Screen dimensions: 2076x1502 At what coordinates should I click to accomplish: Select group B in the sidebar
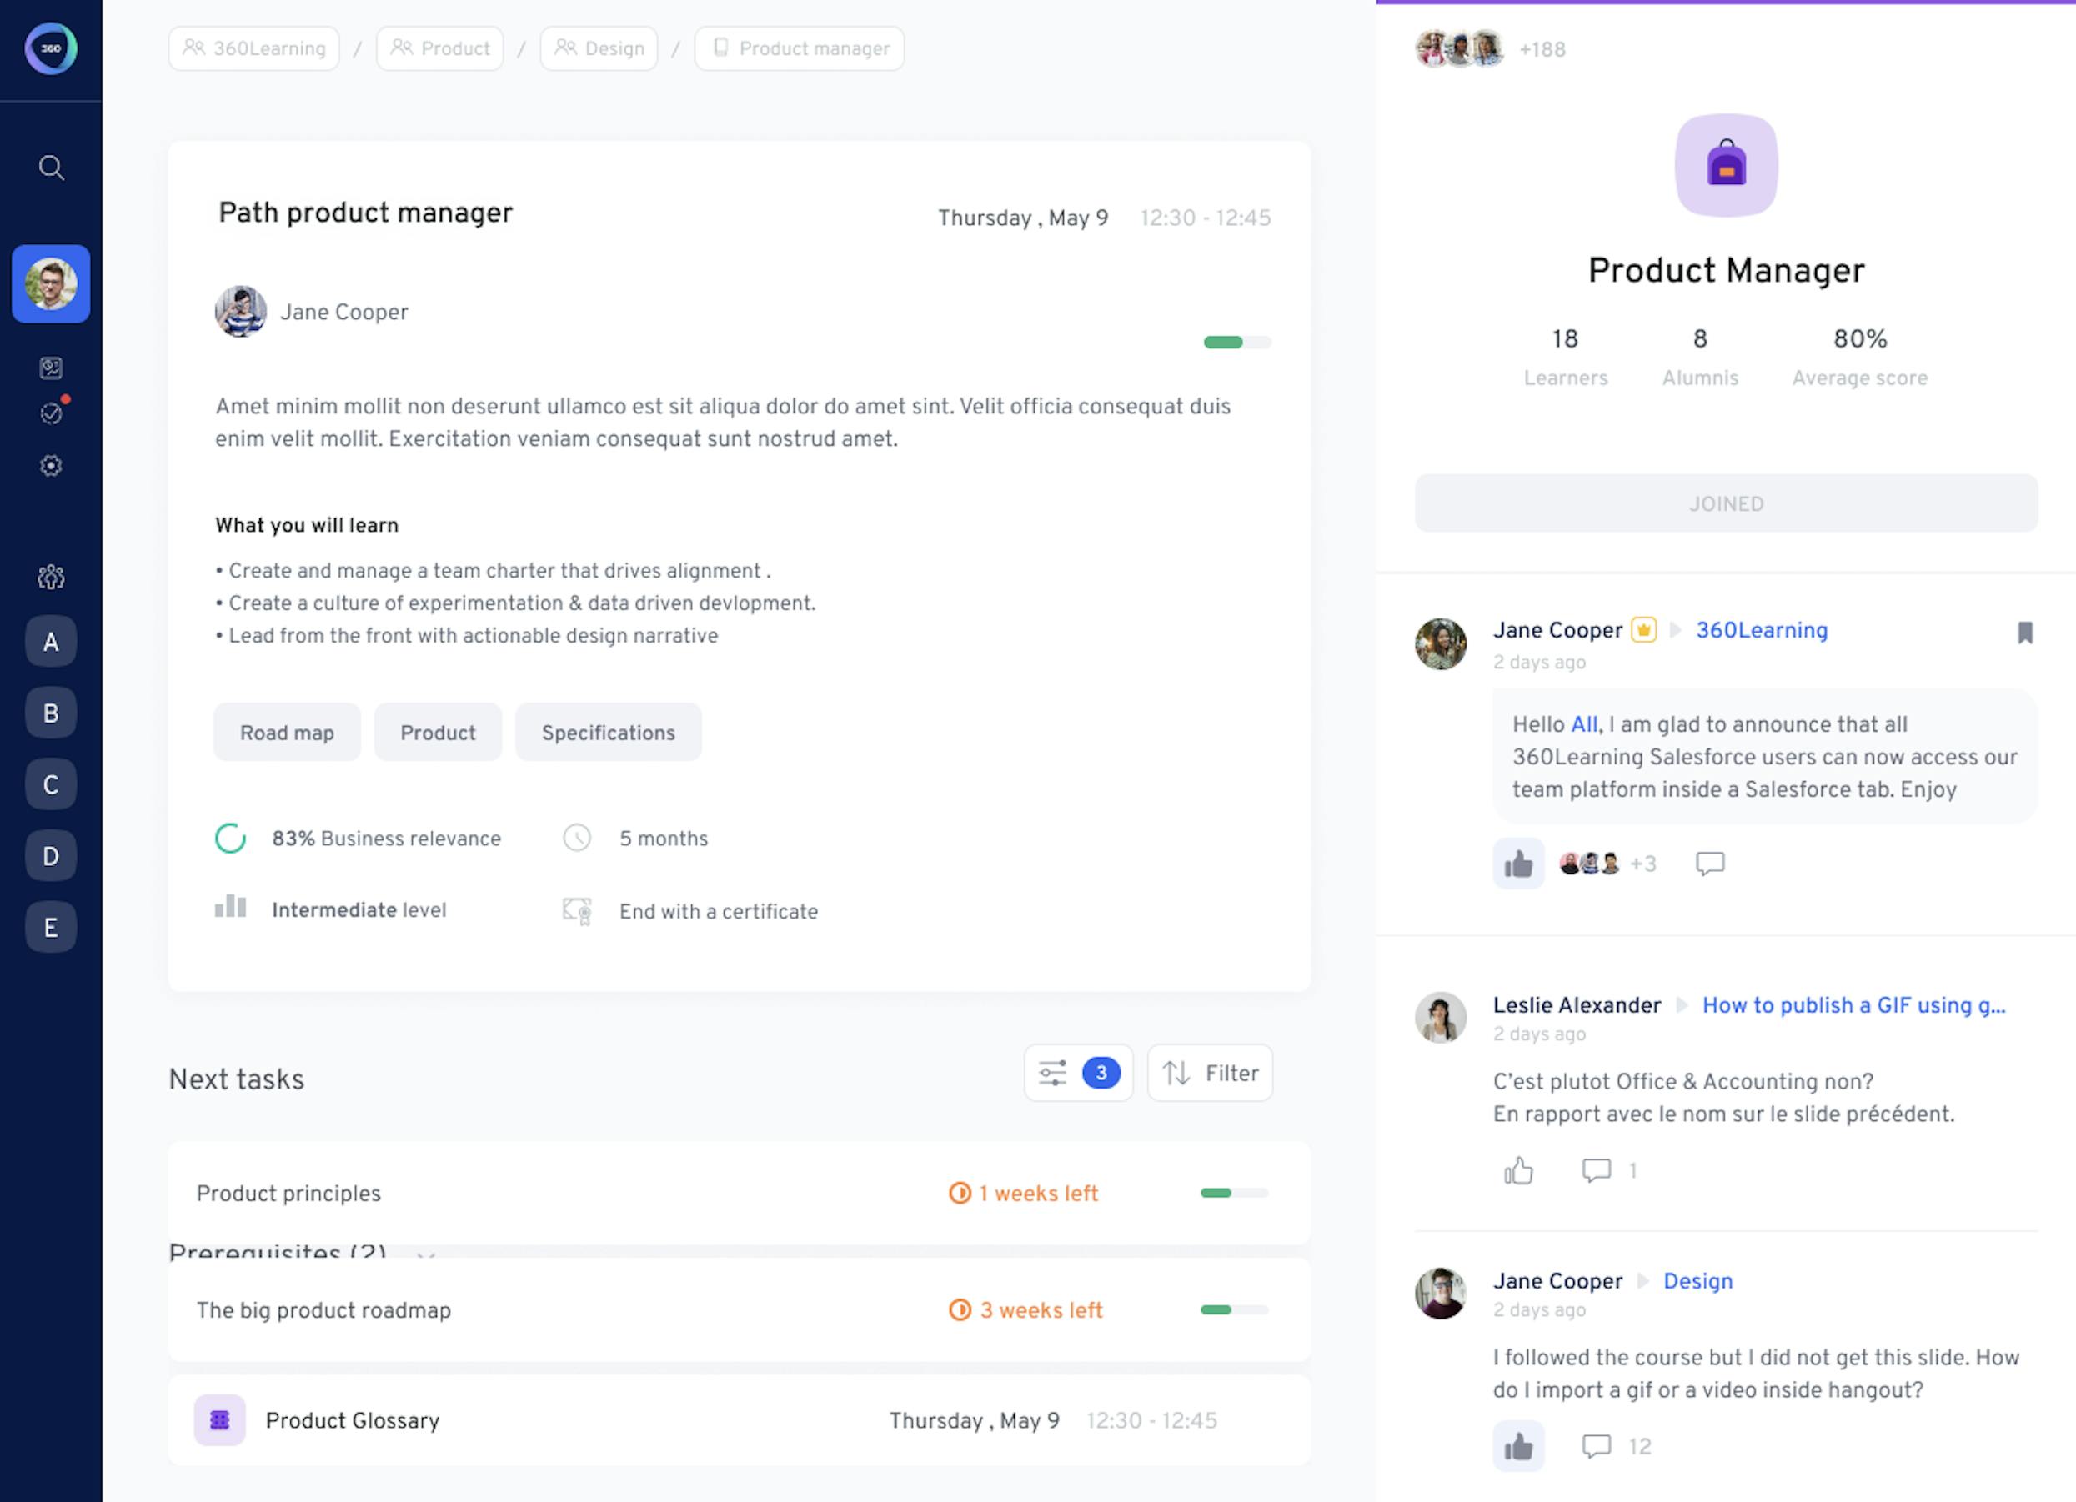point(51,713)
